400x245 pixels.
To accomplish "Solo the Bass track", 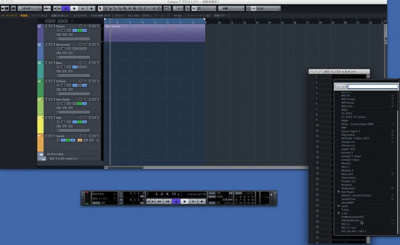I will [53, 63].
